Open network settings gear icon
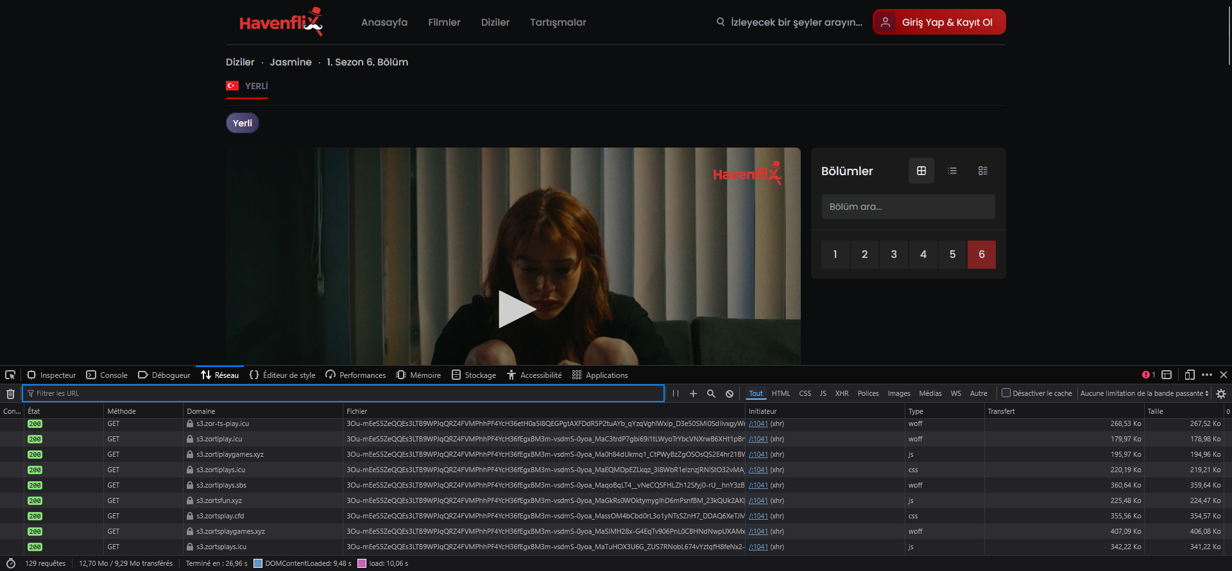The image size is (1232, 571). pos(1221,394)
